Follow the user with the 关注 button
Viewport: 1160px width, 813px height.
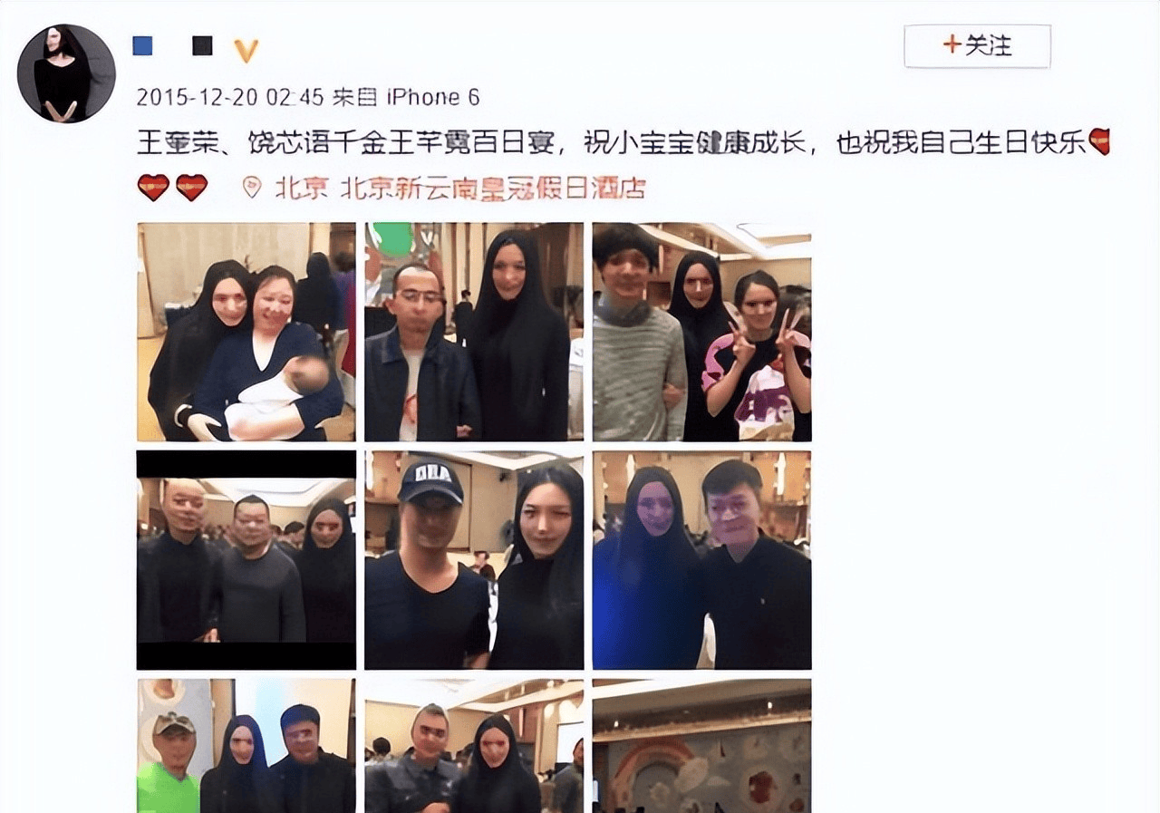click(977, 46)
